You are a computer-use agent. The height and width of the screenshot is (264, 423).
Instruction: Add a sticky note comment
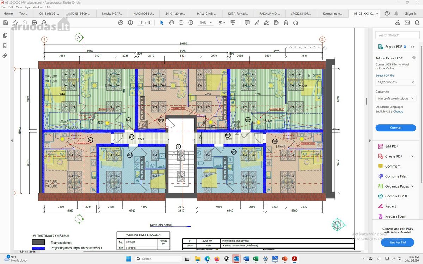click(247, 23)
